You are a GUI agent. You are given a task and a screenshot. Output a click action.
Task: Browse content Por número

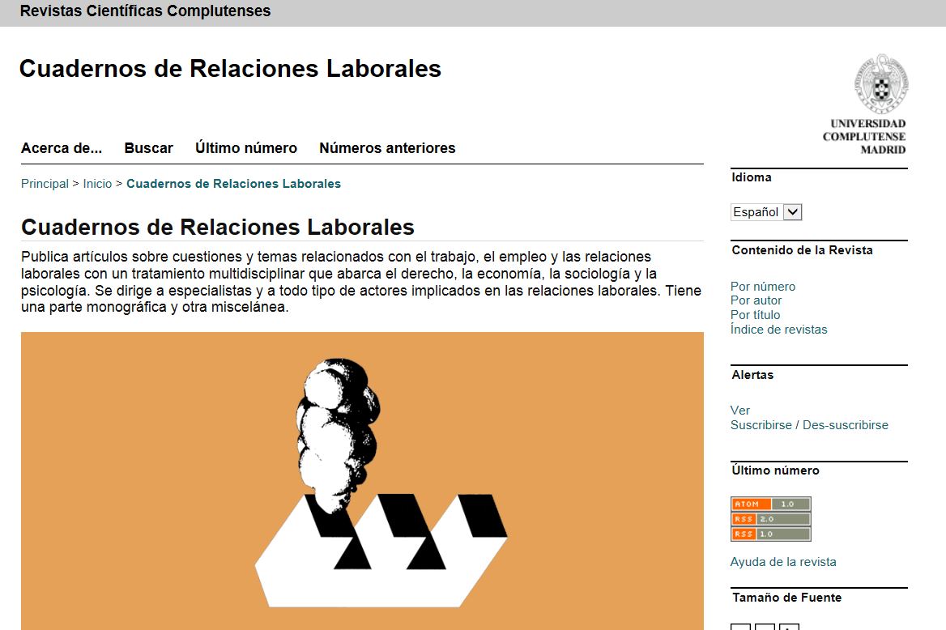pos(763,287)
